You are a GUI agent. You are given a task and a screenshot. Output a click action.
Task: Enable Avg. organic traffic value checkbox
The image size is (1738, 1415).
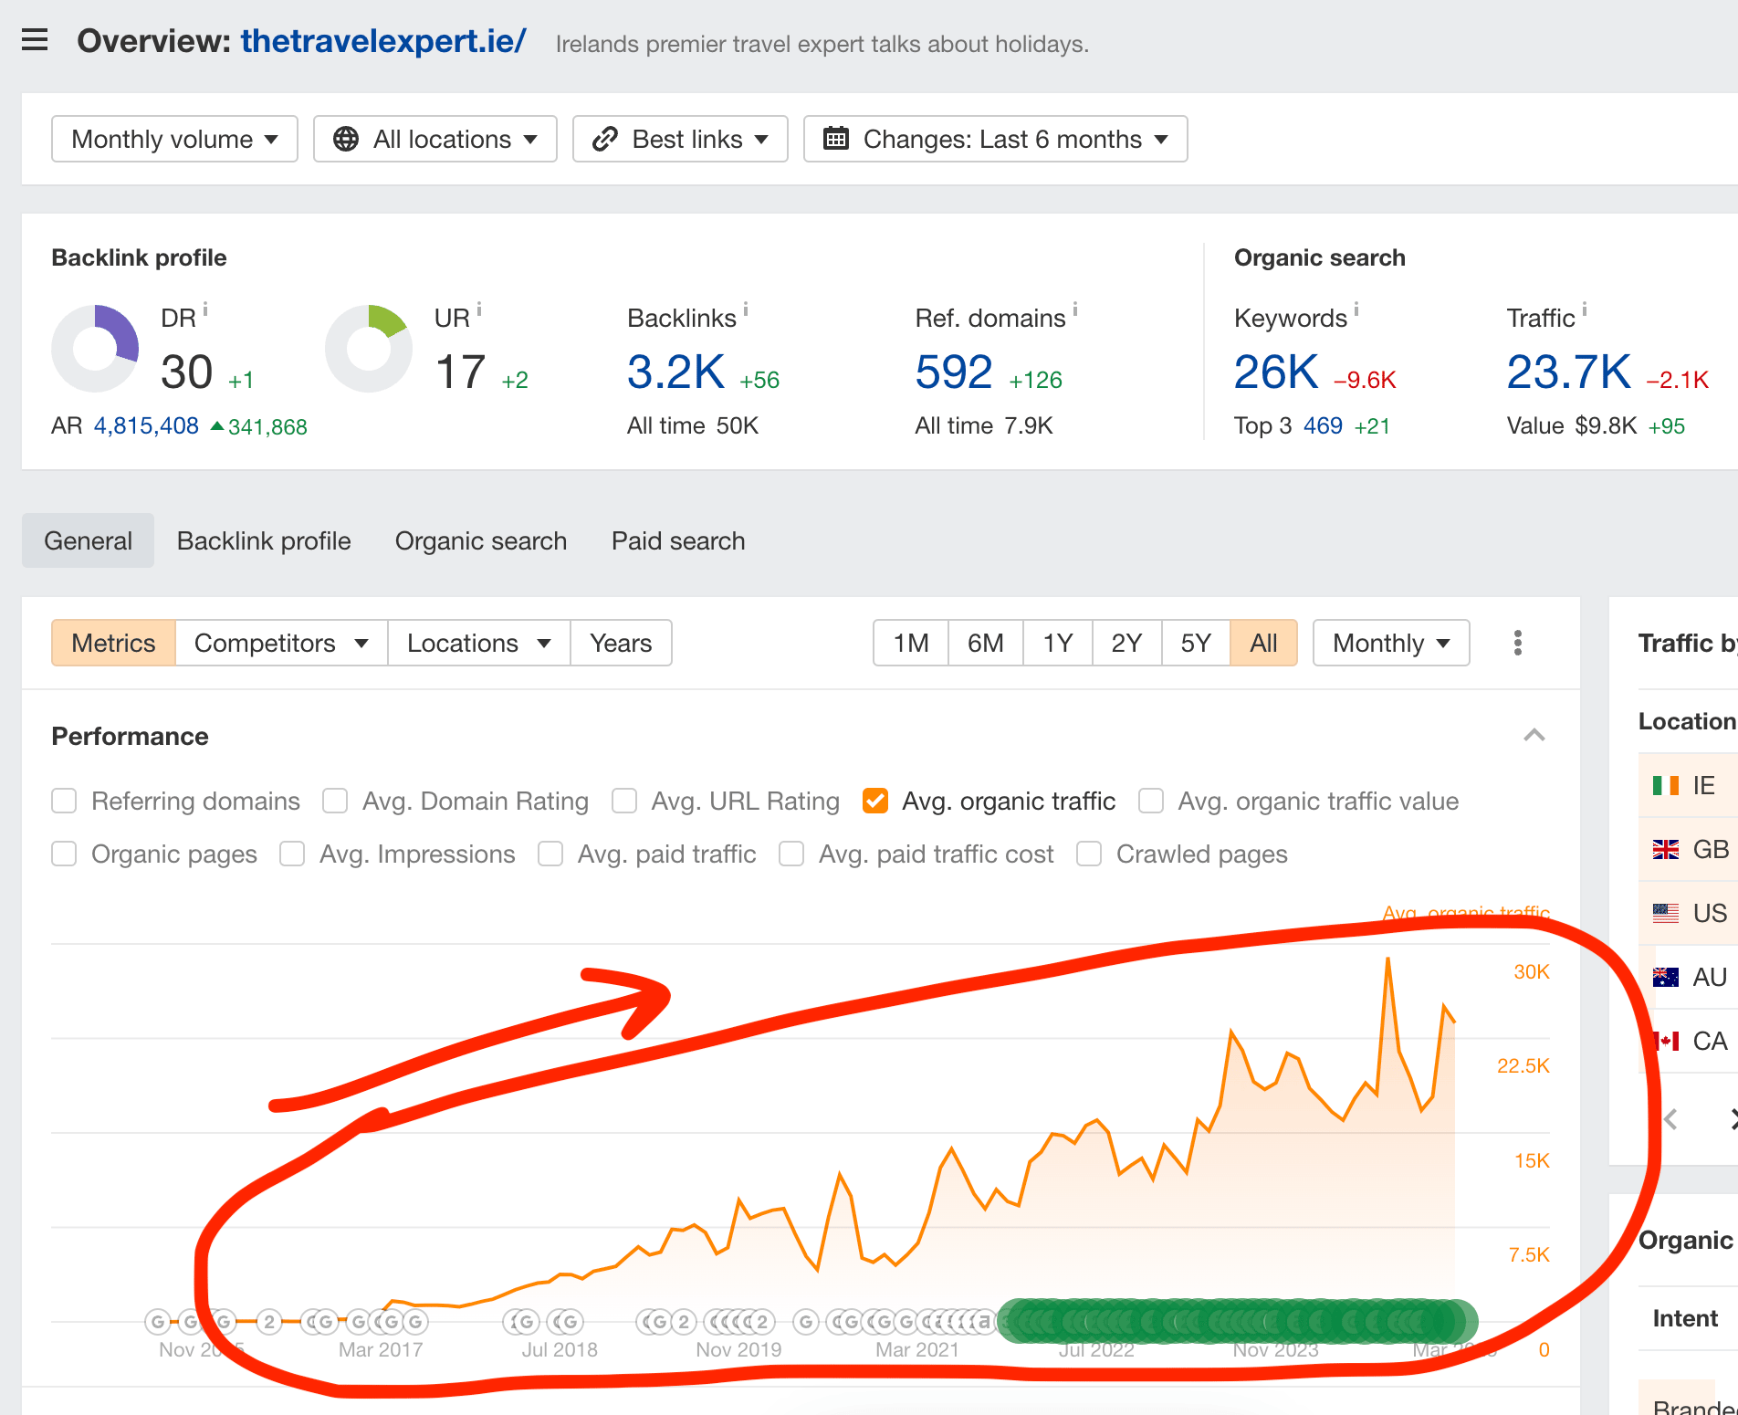1151,801
